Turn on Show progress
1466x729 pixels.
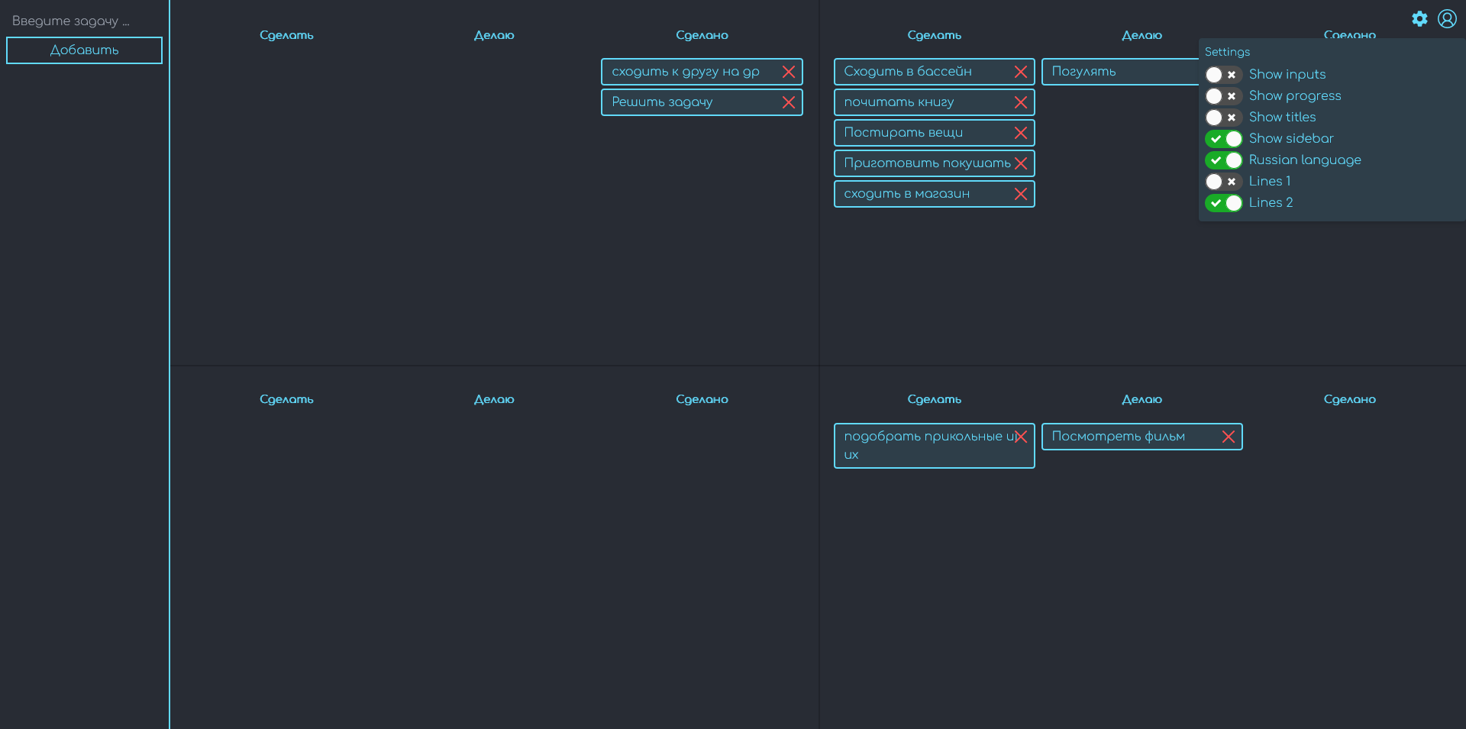pos(1222,96)
